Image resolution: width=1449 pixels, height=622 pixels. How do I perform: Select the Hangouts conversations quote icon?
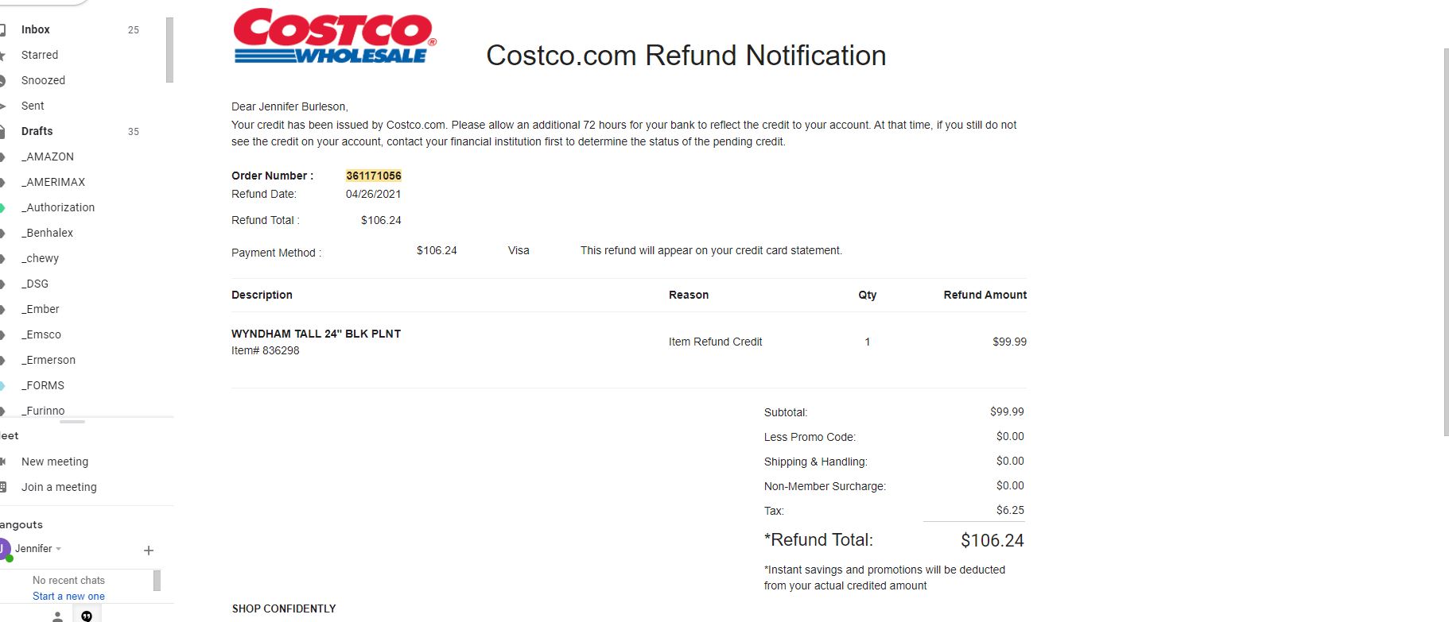(x=87, y=616)
